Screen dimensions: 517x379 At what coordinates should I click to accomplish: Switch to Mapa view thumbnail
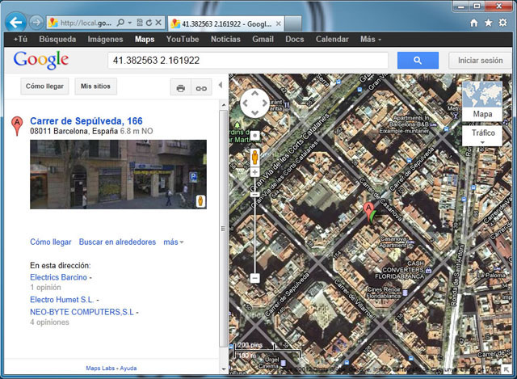(x=482, y=101)
